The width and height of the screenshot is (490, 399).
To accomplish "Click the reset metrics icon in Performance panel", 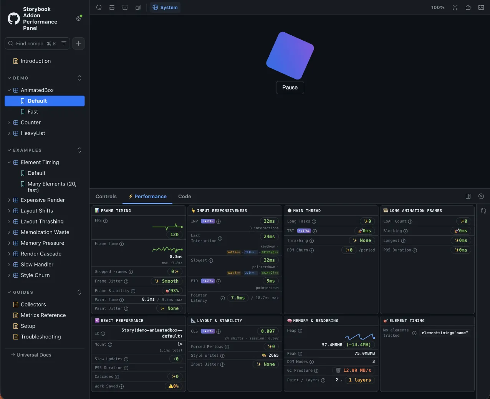I will pos(483,211).
